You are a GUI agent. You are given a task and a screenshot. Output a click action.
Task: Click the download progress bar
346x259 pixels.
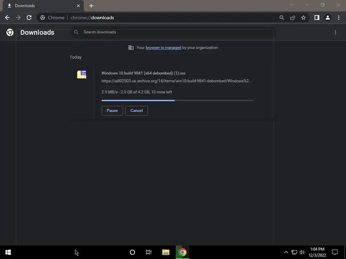[x=177, y=100]
